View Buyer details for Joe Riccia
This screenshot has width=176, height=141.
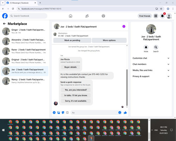[x=70, y=67]
